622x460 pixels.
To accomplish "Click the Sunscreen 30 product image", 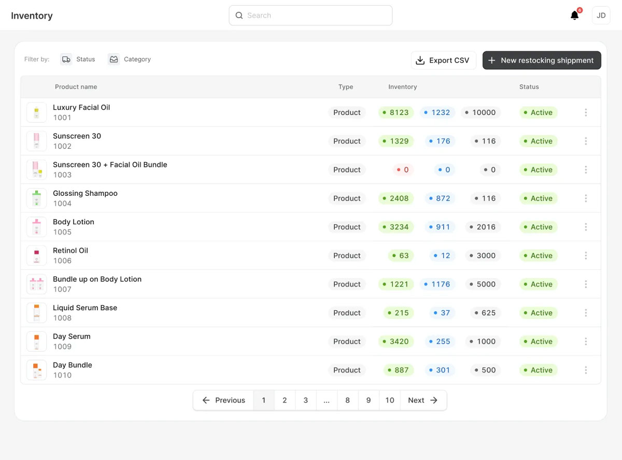I will [36, 141].
